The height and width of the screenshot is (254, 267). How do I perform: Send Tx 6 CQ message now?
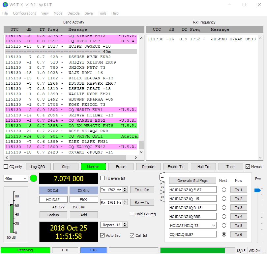point(239,234)
